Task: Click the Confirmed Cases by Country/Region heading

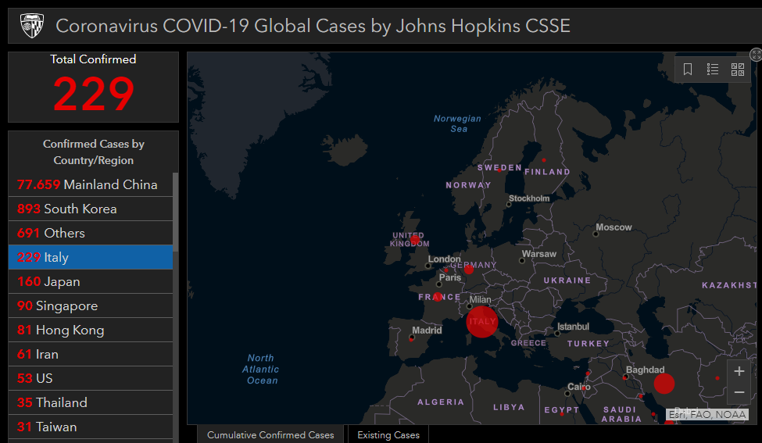Action: tap(93, 152)
